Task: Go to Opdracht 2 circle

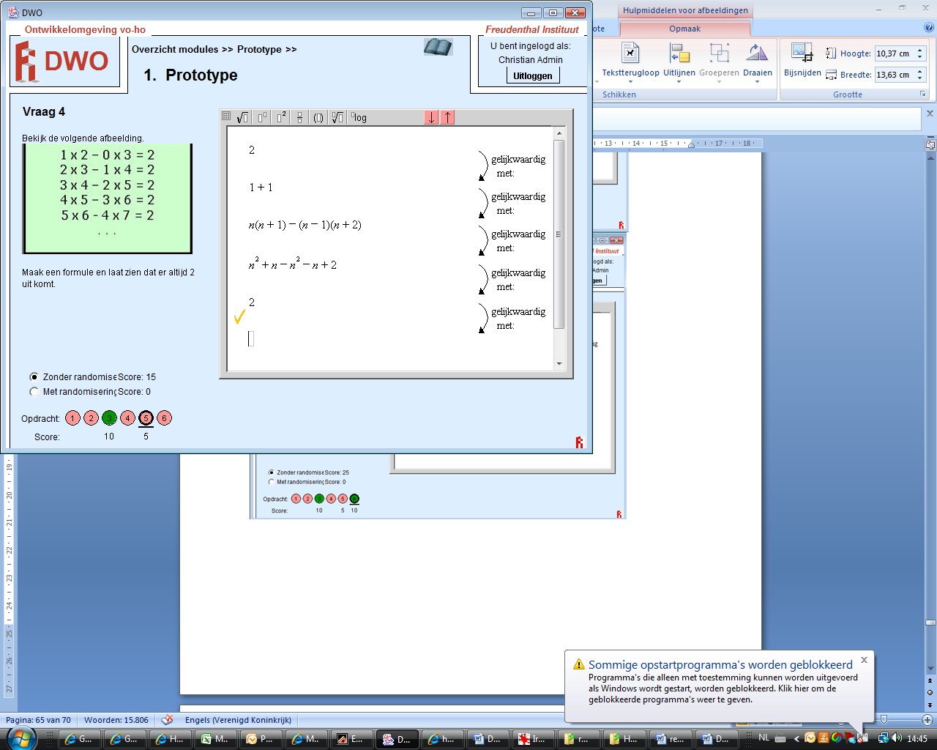Action: pos(91,418)
